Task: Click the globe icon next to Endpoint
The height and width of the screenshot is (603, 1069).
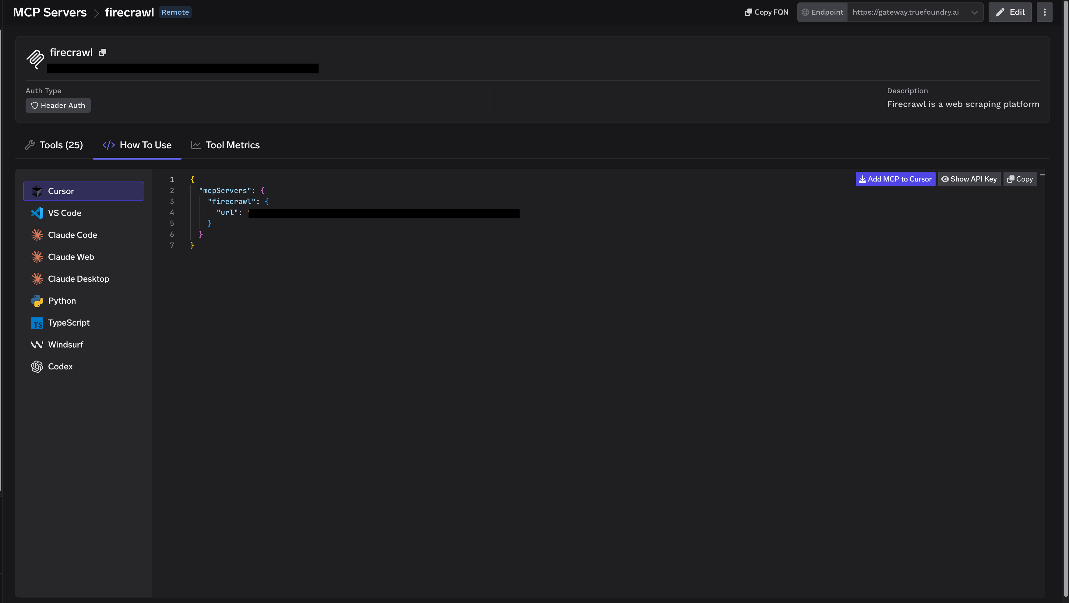Action: (805, 12)
